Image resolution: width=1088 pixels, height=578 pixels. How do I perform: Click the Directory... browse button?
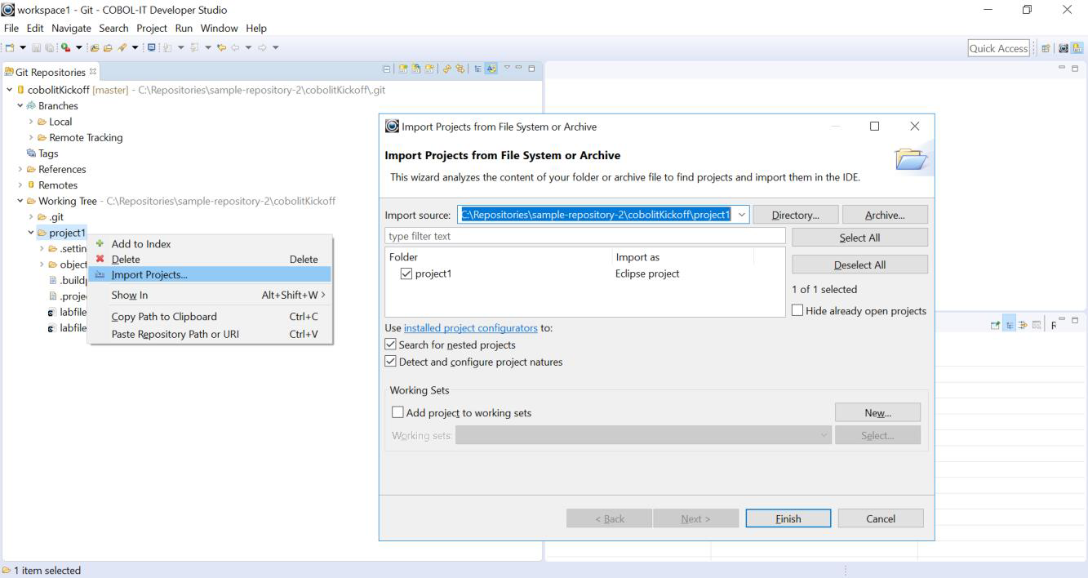794,215
